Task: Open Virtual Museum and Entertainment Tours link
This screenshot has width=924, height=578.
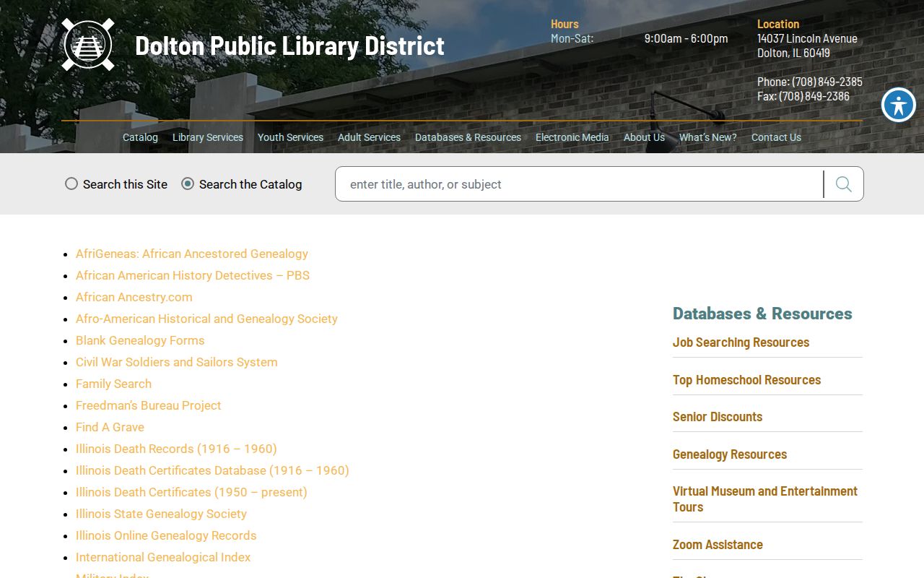Action: (x=765, y=499)
